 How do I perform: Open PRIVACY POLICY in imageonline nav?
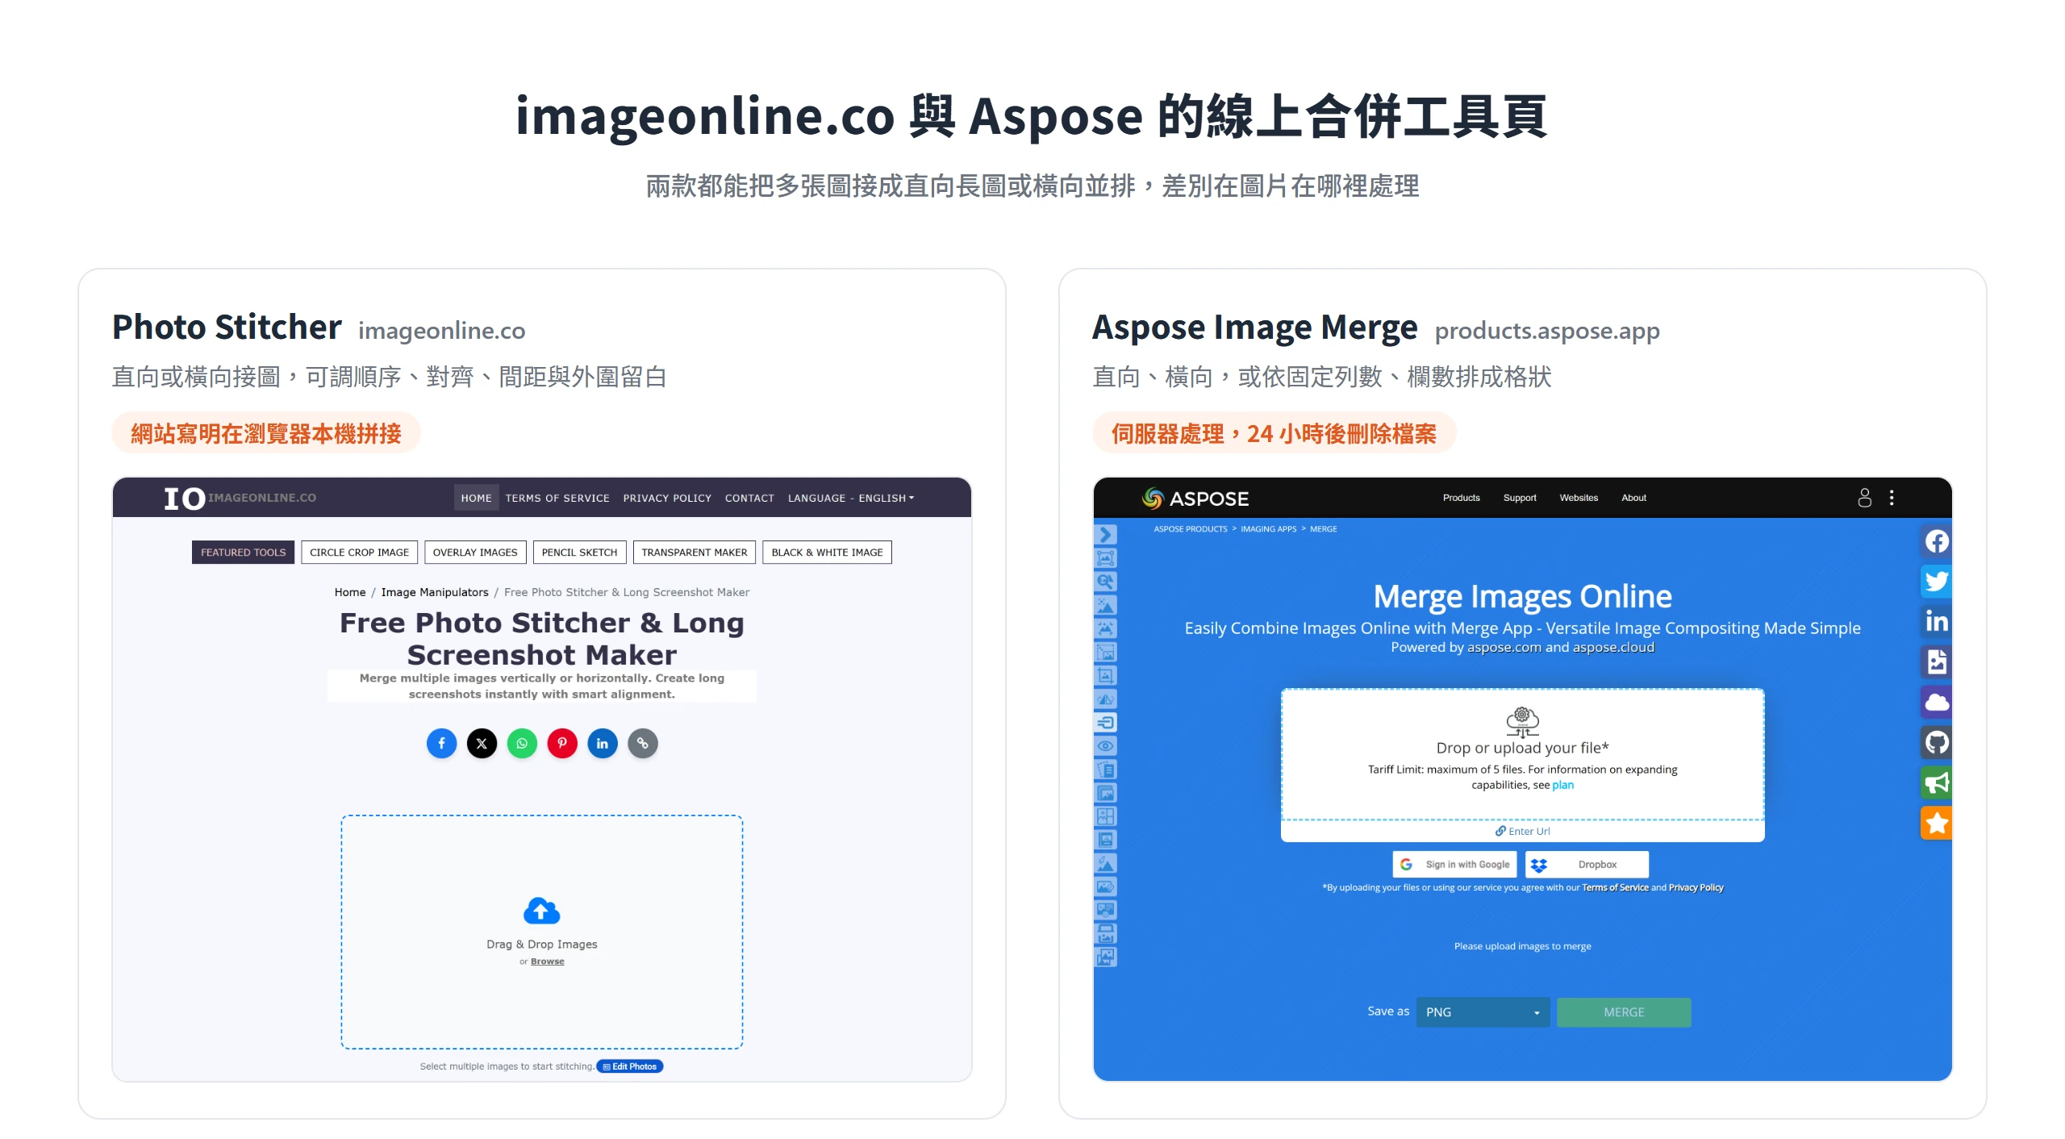click(x=667, y=499)
